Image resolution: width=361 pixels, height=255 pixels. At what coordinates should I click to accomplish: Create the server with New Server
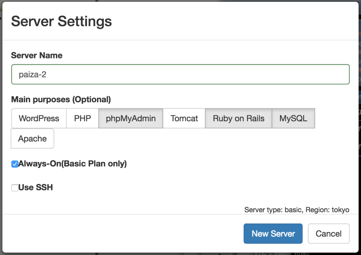tap(273, 234)
